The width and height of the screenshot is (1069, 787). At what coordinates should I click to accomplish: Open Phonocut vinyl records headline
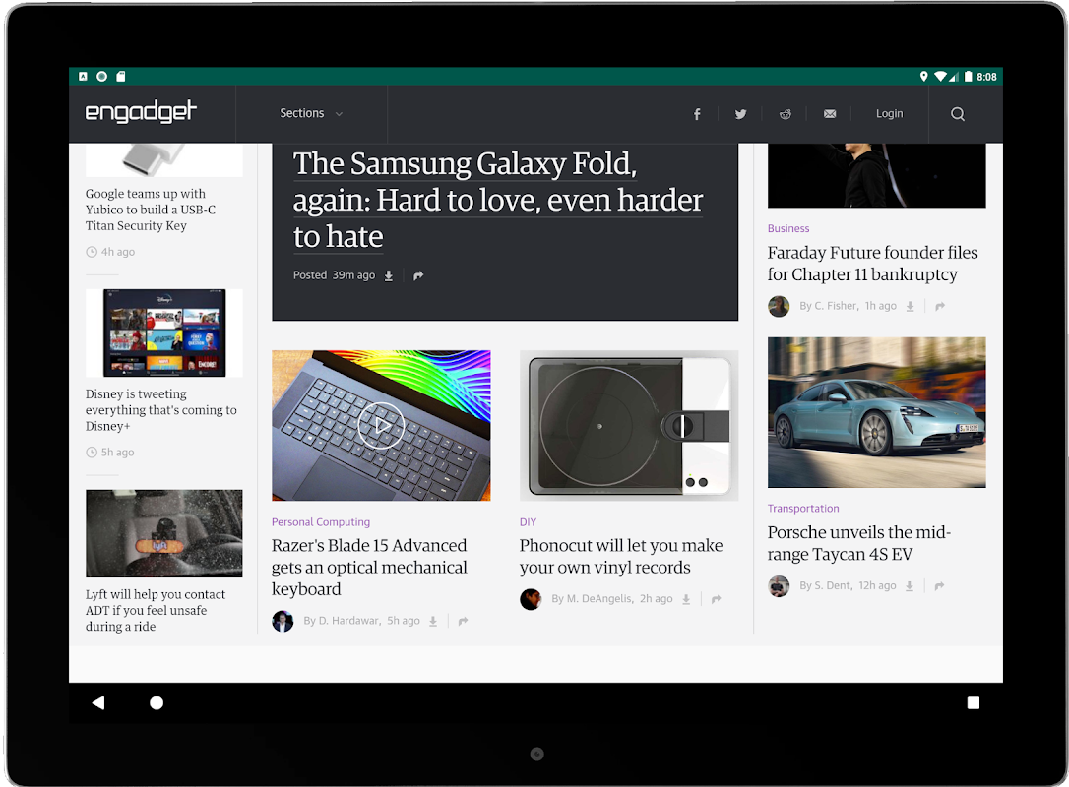coord(621,556)
